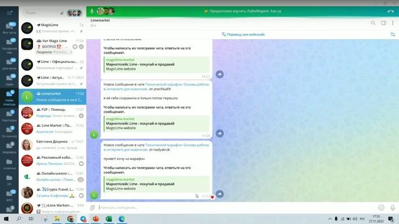
Task: Show hidden system tray icons
Action: [x=330, y=218]
